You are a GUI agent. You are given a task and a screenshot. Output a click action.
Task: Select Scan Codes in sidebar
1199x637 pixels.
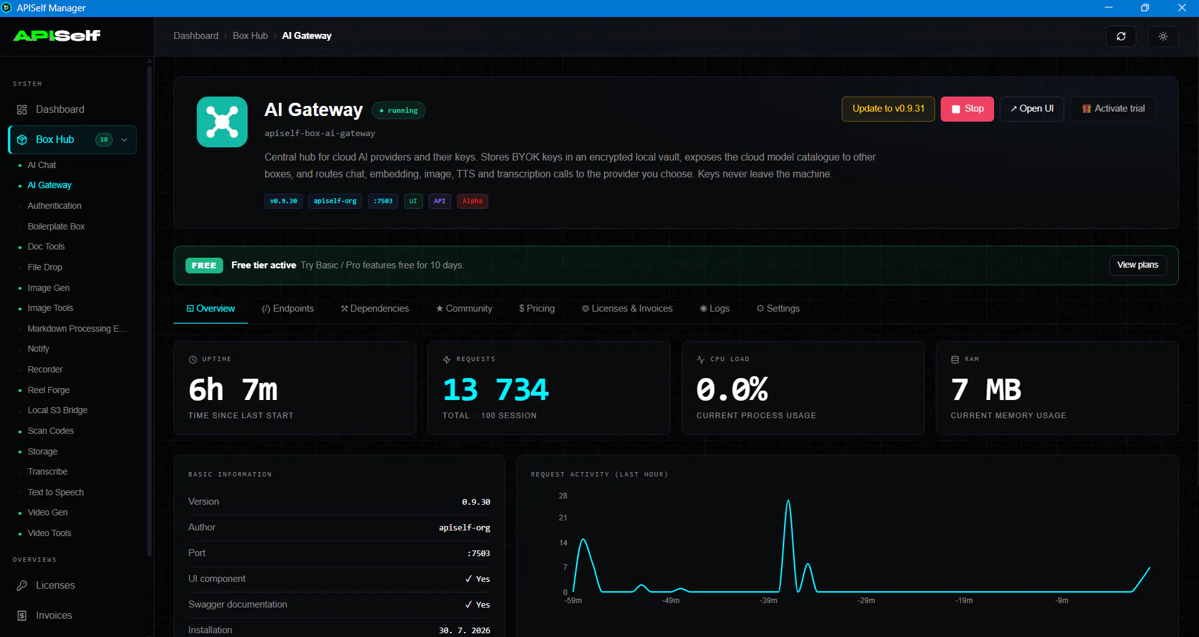point(51,431)
